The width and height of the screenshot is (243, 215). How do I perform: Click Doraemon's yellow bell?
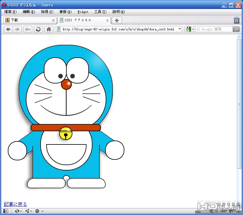[x=66, y=133]
